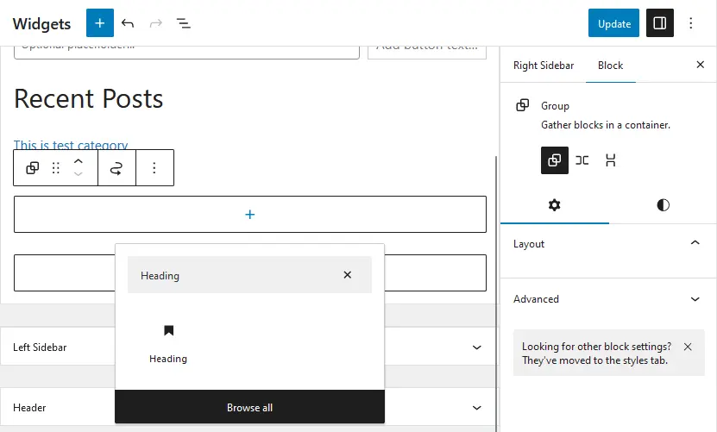Move block up with the up arrow
This screenshot has height=432, width=717.
(x=79, y=161)
